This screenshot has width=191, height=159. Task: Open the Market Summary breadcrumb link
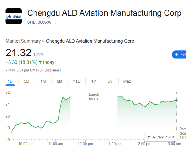coord(23,41)
